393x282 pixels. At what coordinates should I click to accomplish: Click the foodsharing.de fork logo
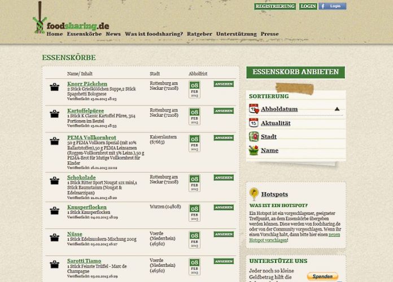pyautogui.click(x=40, y=21)
